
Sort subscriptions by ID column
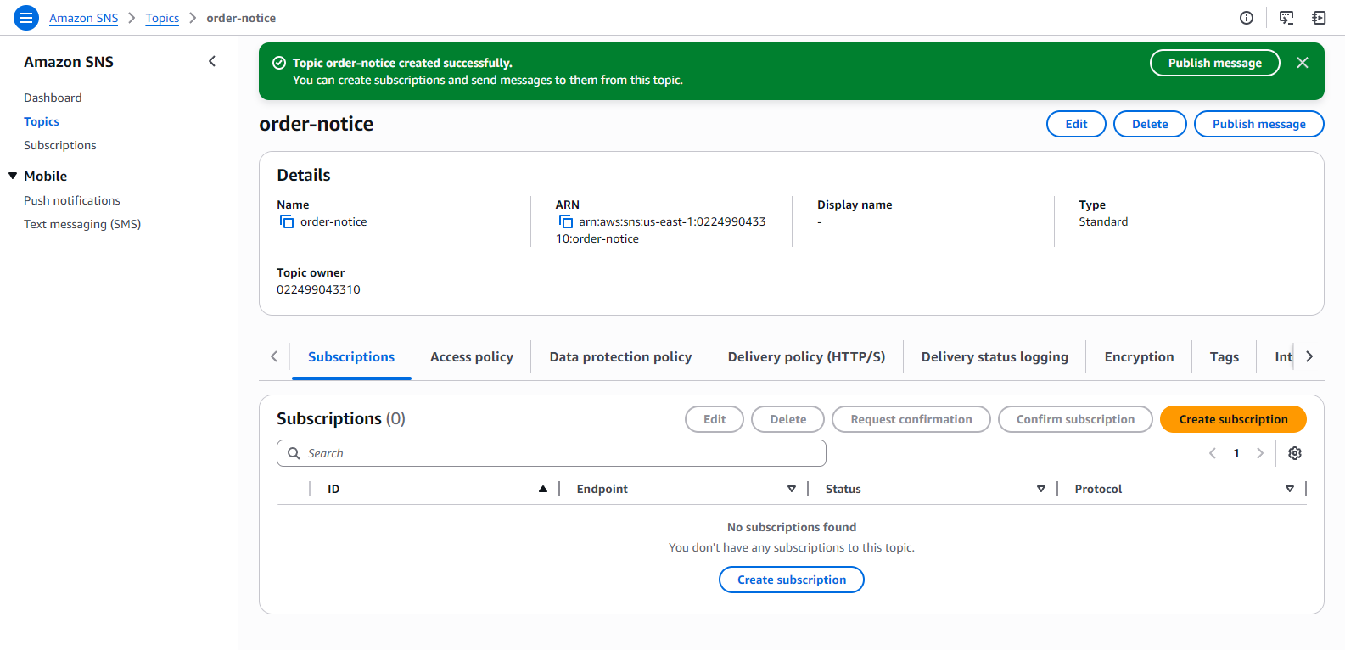pos(543,489)
